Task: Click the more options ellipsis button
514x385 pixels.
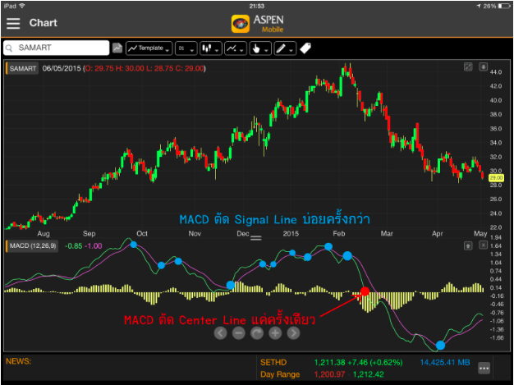Action: click(484, 369)
